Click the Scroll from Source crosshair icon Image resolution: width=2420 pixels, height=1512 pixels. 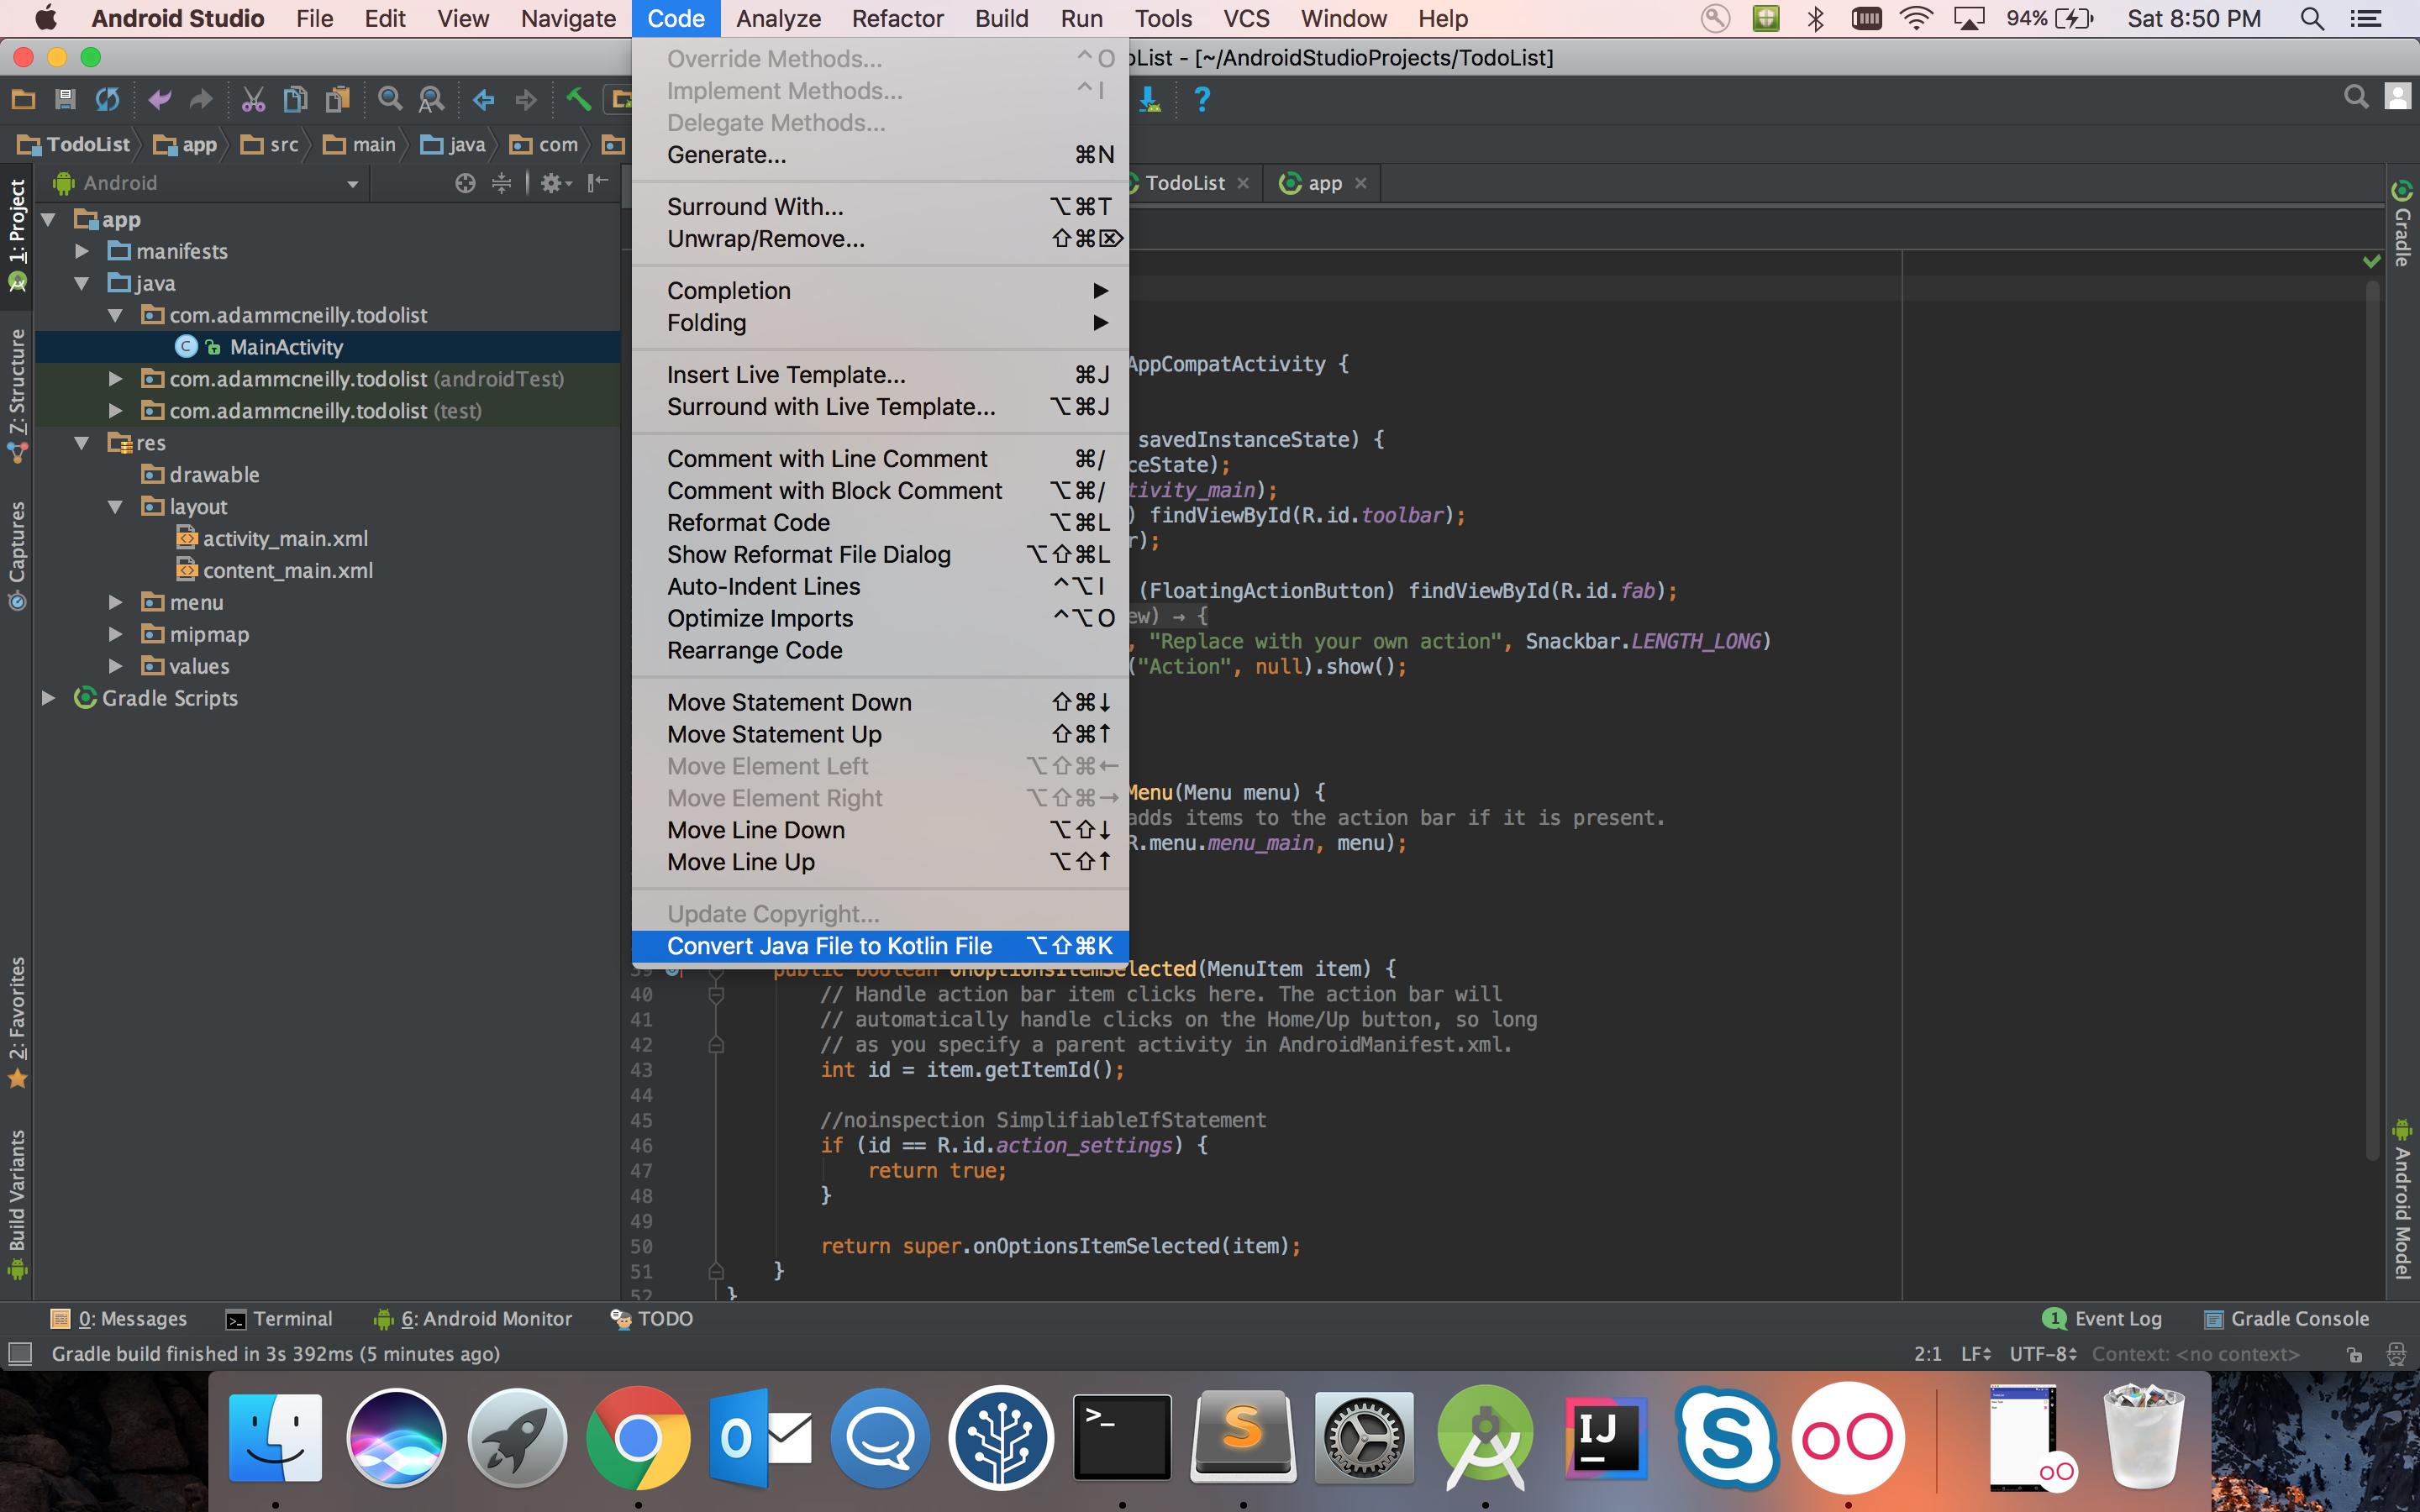tap(465, 183)
